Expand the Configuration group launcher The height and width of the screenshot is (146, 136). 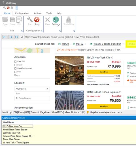(42, 31)
